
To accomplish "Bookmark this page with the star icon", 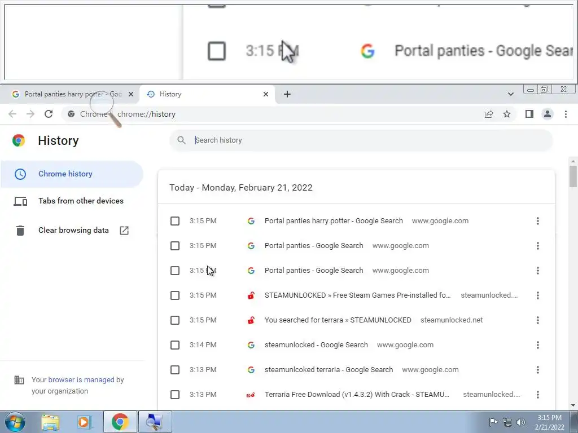I will click(507, 114).
